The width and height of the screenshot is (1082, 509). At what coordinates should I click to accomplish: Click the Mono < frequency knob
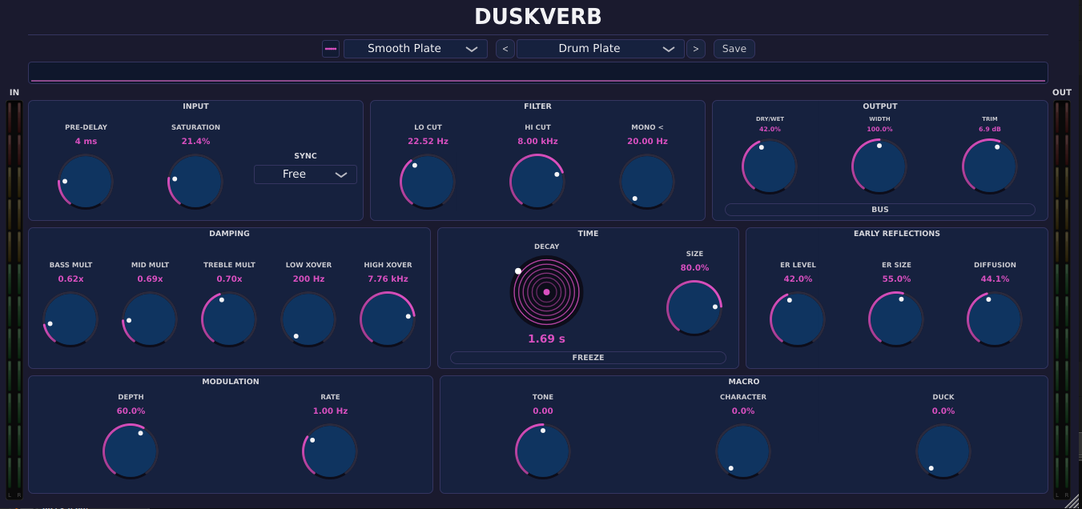coord(647,182)
